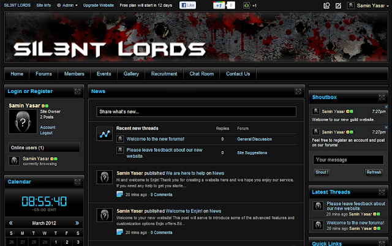Click the SIL3NT LORDS banner image
This screenshot has width=392, height=246.
point(196,37)
